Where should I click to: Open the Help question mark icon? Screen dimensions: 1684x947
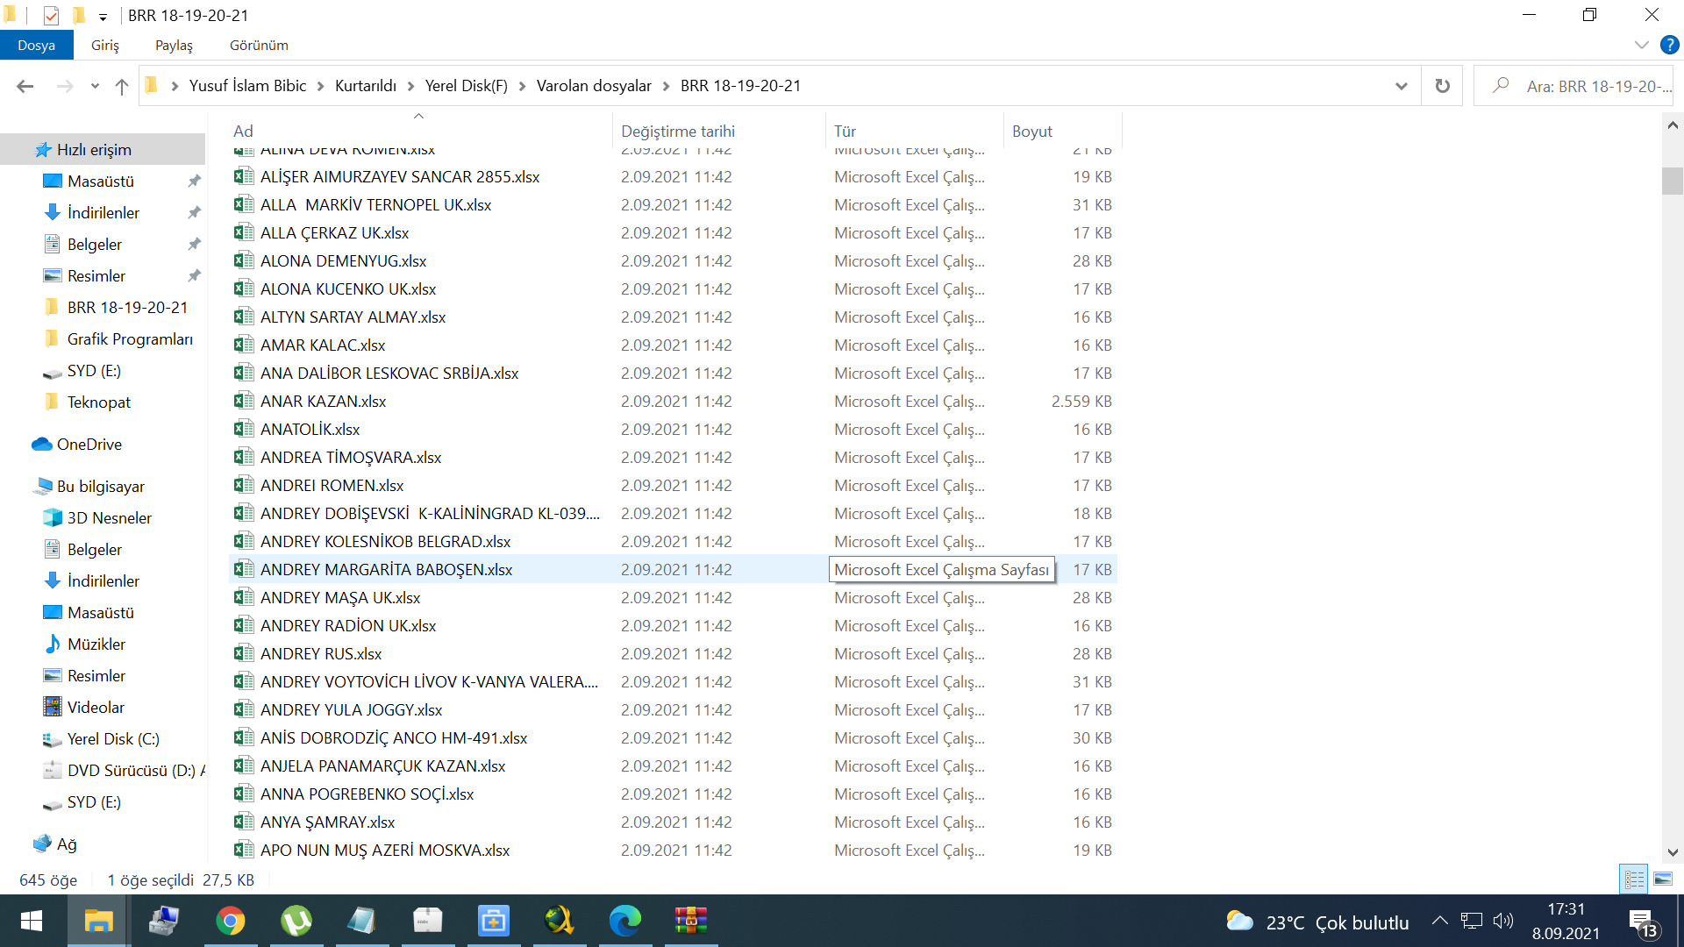(x=1669, y=45)
